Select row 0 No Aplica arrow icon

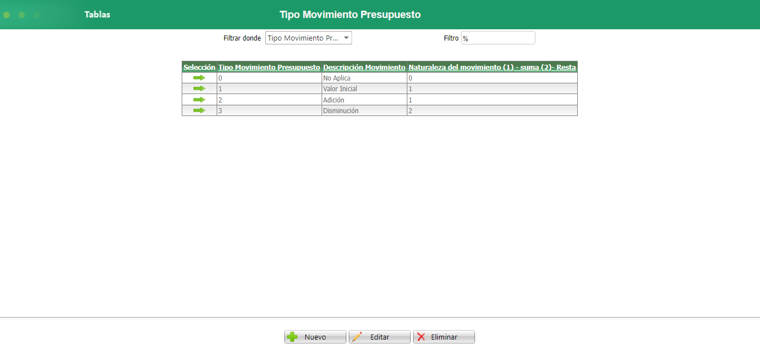point(199,78)
